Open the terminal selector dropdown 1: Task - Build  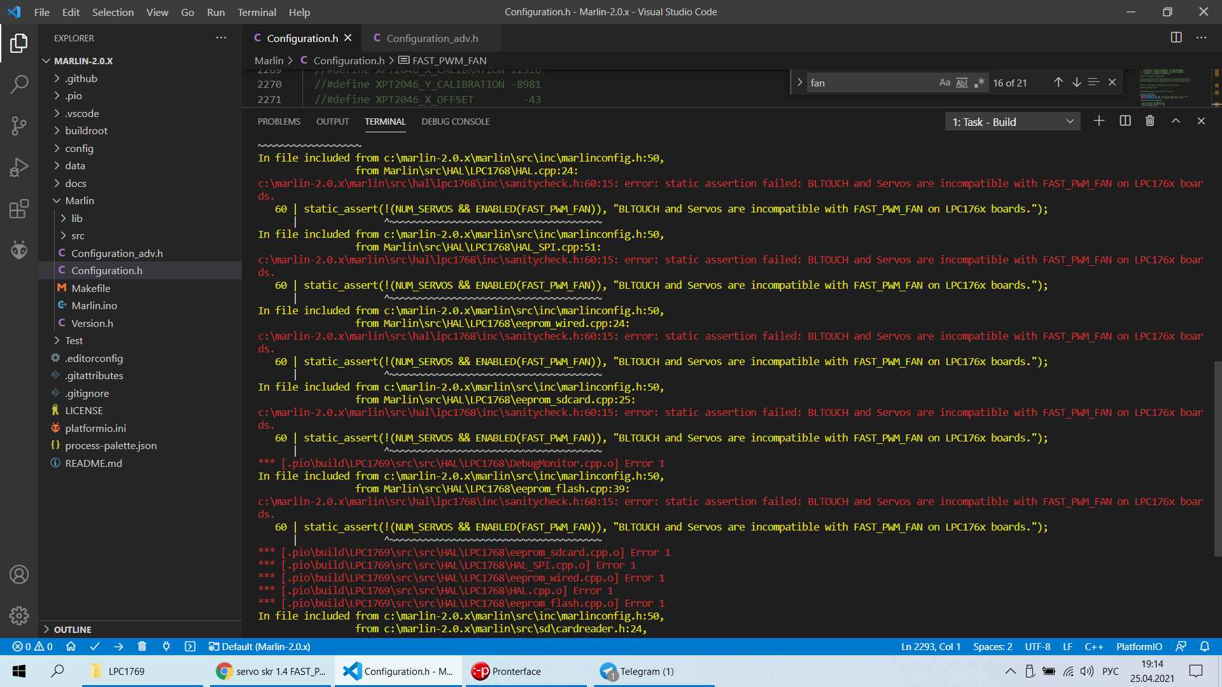(1013, 121)
